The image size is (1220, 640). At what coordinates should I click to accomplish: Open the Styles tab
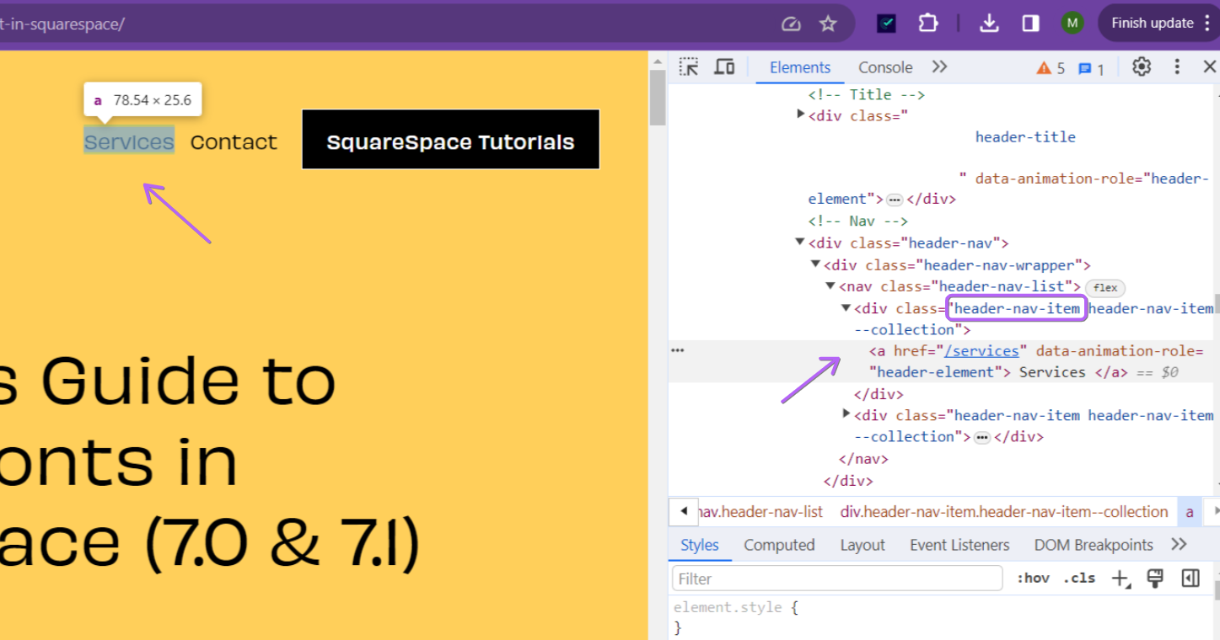[700, 546]
